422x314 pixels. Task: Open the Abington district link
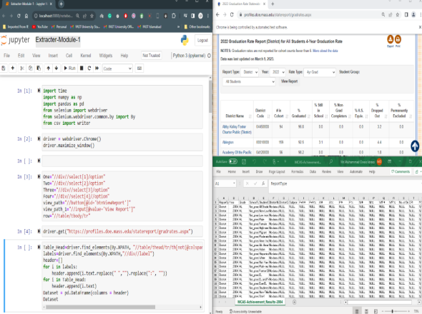coord(228,142)
